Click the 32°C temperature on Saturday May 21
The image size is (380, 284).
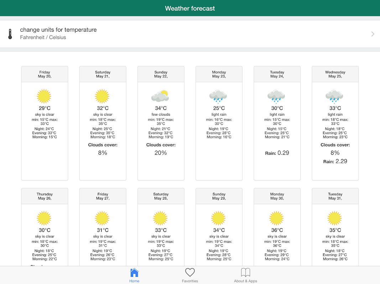pos(103,108)
